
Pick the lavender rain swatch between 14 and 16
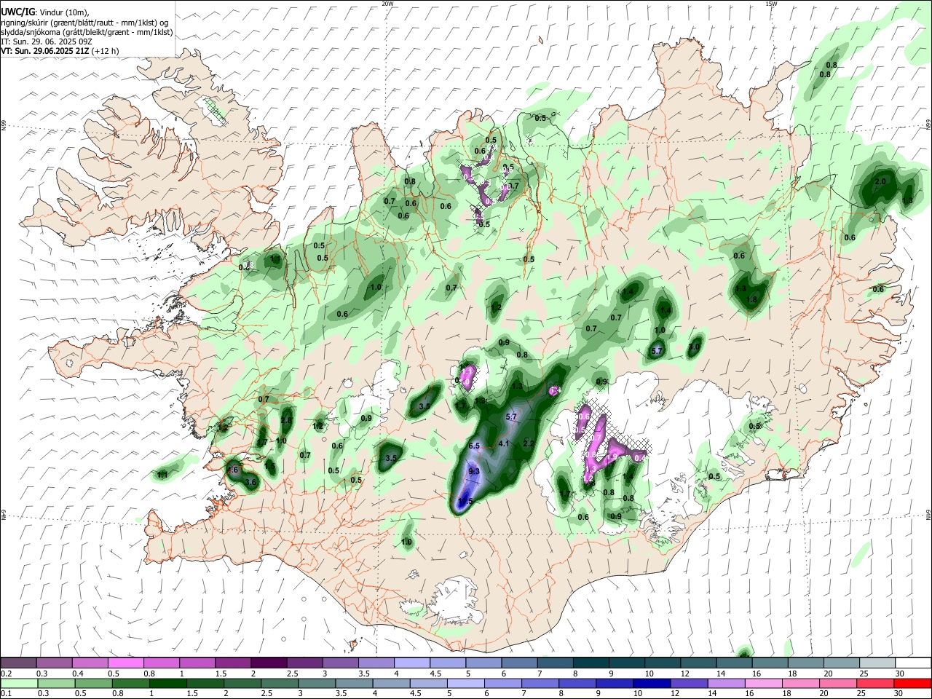(726, 683)
